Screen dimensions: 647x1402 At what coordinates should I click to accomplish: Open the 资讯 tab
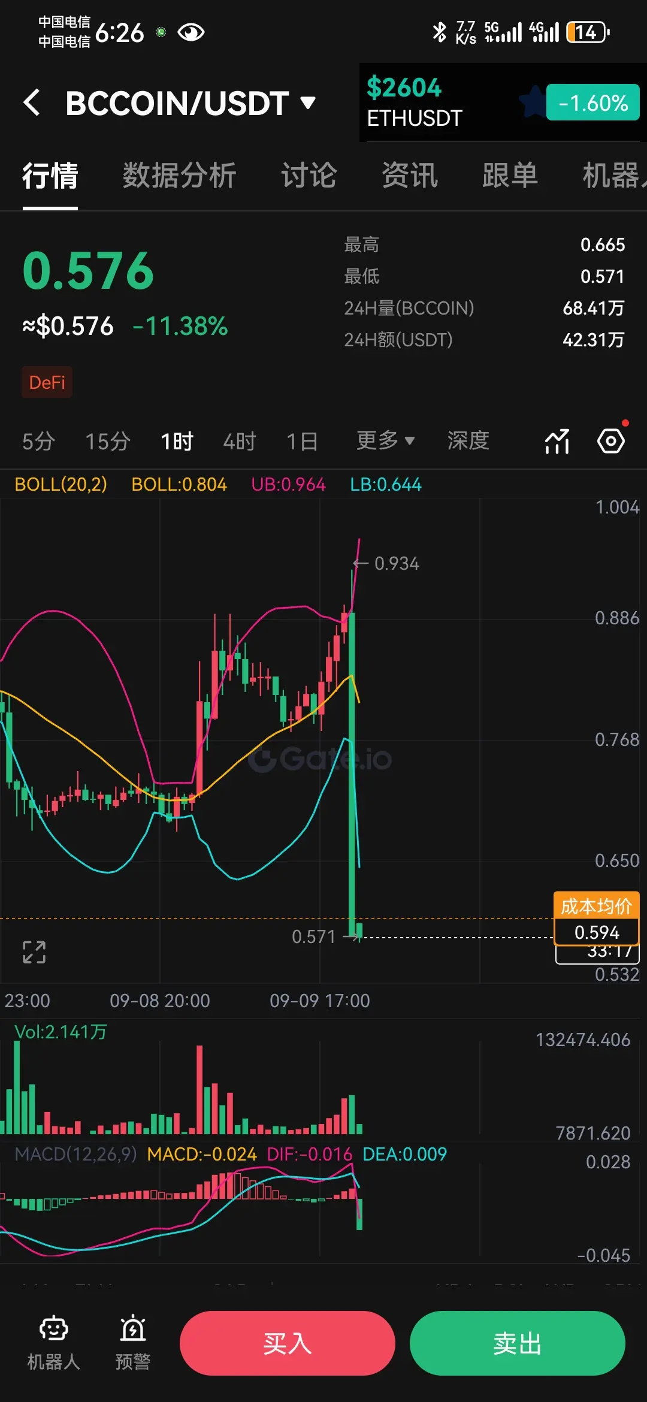(x=410, y=176)
